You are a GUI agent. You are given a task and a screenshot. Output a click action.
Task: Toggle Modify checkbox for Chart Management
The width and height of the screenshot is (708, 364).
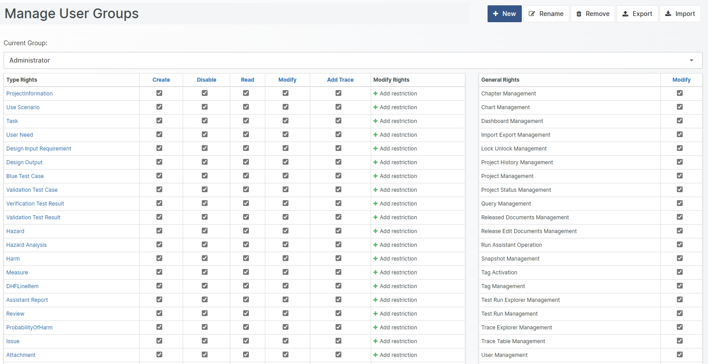click(680, 107)
